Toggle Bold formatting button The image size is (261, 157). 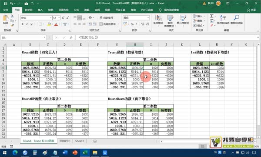(x=23, y=24)
